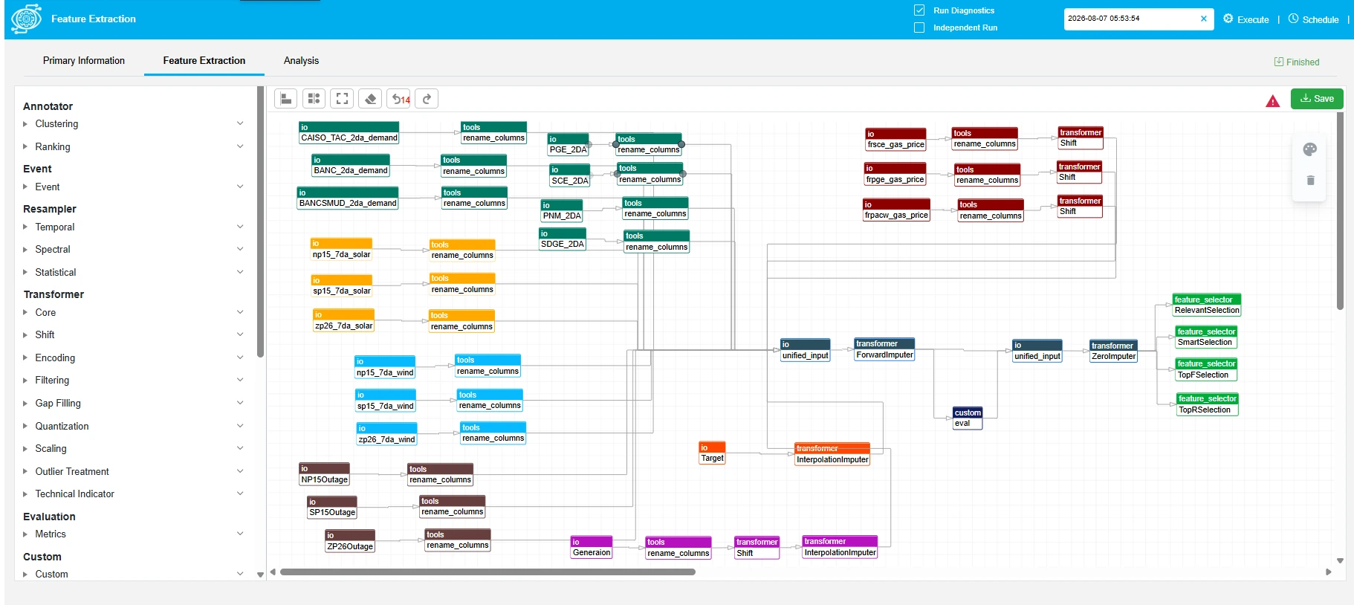Select the ForwardImputer transformer node
The height and width of the screenshot is (605, 1354).
[x=884, y=349]
